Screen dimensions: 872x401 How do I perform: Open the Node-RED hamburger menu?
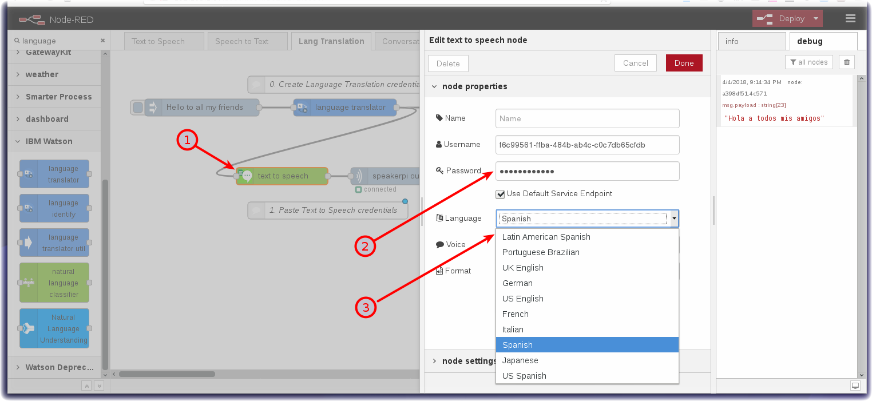click(x=850, y=18)
